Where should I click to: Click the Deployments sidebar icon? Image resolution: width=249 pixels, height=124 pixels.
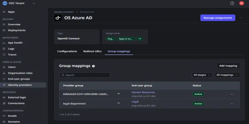pos(4,30)
